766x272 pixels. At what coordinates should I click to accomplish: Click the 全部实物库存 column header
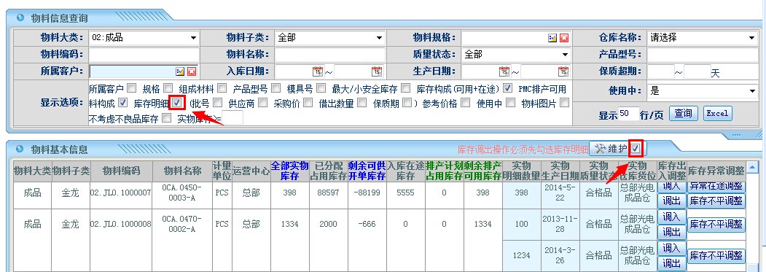[x=289, y=171]
